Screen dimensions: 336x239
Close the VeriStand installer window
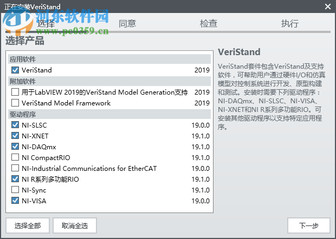click(x=328, y=6)
